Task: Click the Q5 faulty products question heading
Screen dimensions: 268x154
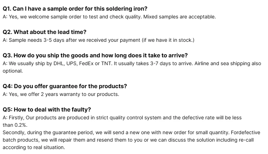Action: [x=47, y=109]
